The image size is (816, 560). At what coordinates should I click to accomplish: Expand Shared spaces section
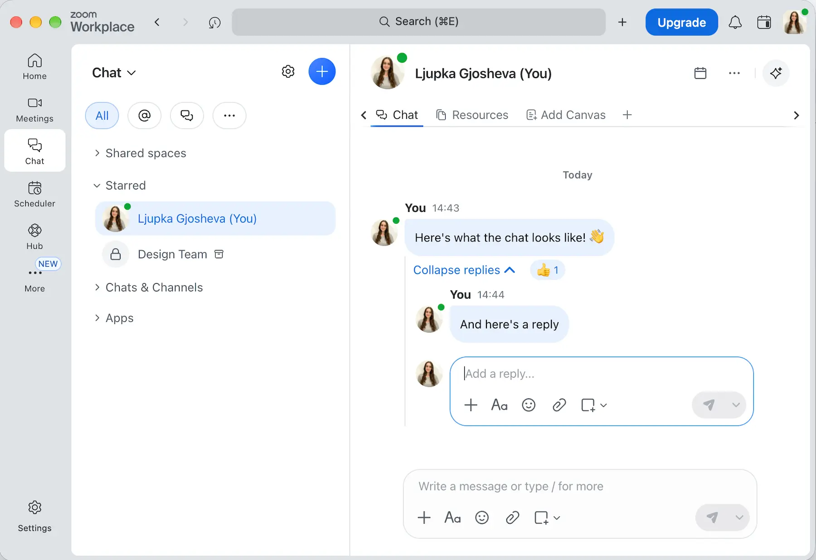pyautogui.click(x=140, y=153)
